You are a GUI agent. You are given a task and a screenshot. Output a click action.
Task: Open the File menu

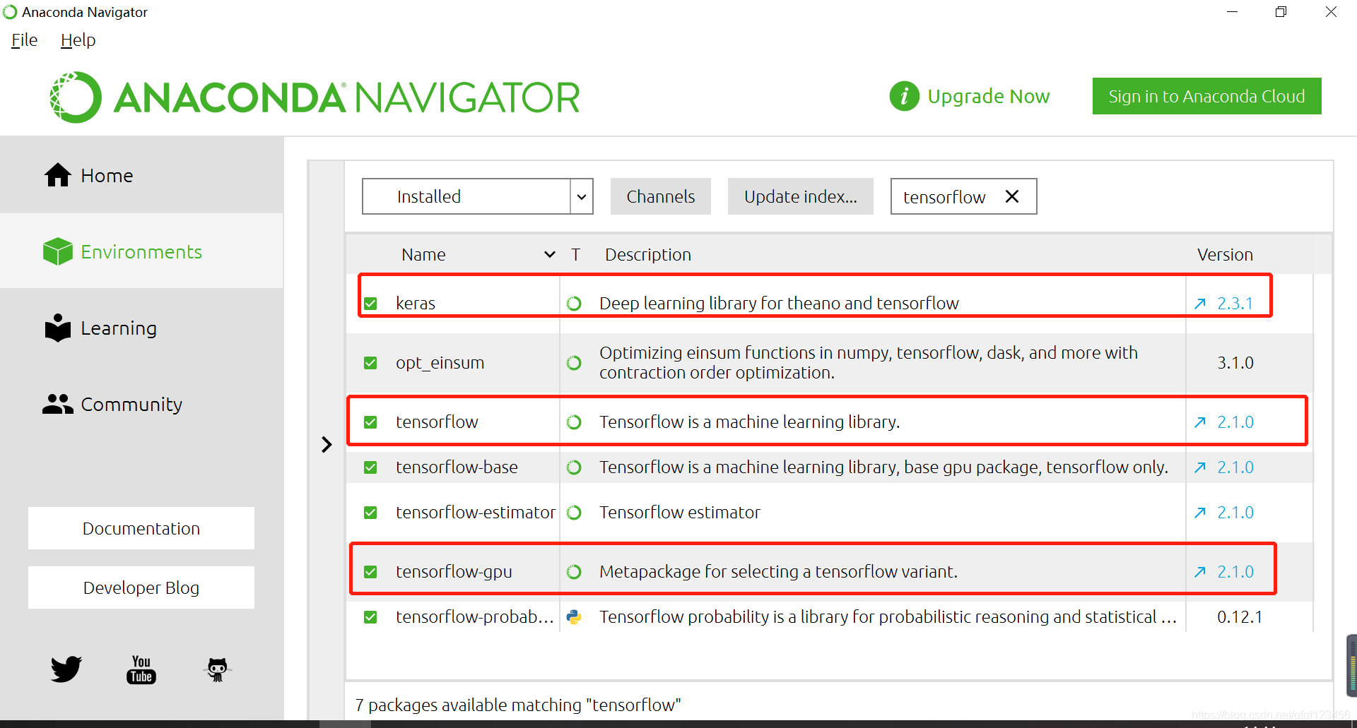pos(25,40)
